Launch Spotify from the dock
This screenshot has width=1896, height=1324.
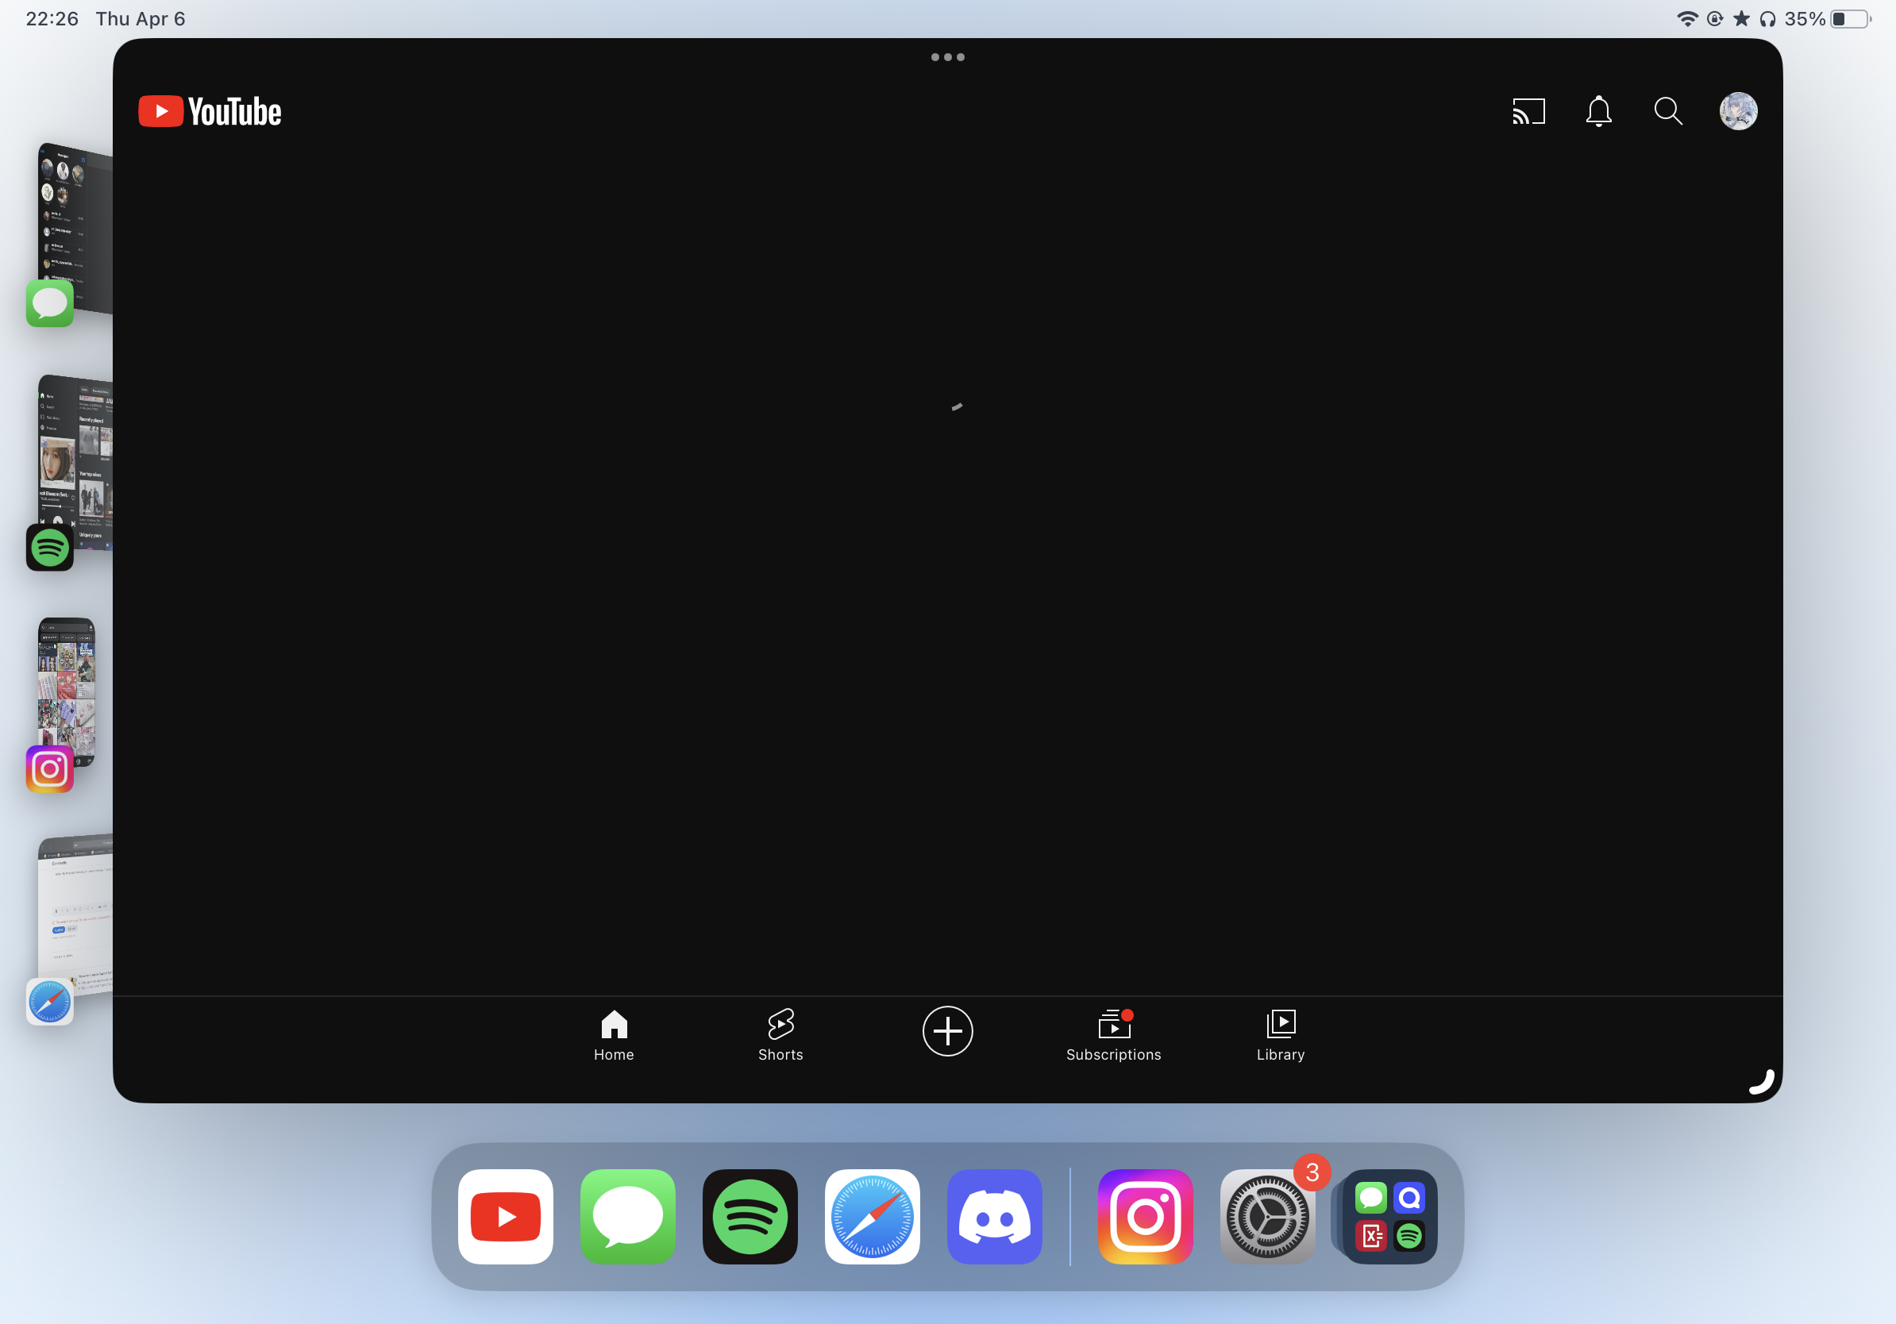pyautogui.click(x=749, y=1216)
